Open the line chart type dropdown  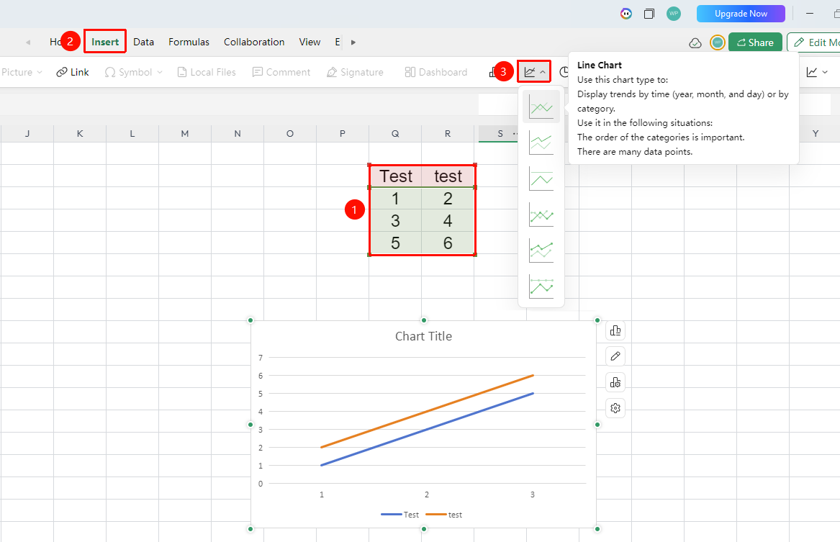(x=535, y=72)
